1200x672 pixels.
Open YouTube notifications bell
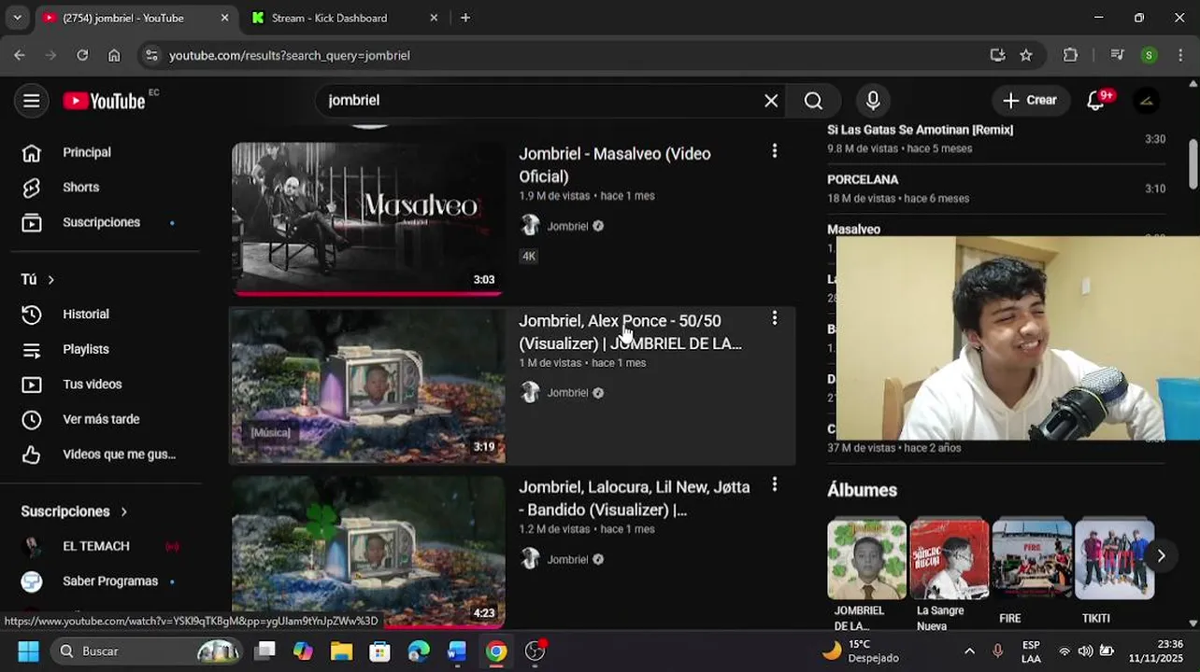pos(1096,101)
